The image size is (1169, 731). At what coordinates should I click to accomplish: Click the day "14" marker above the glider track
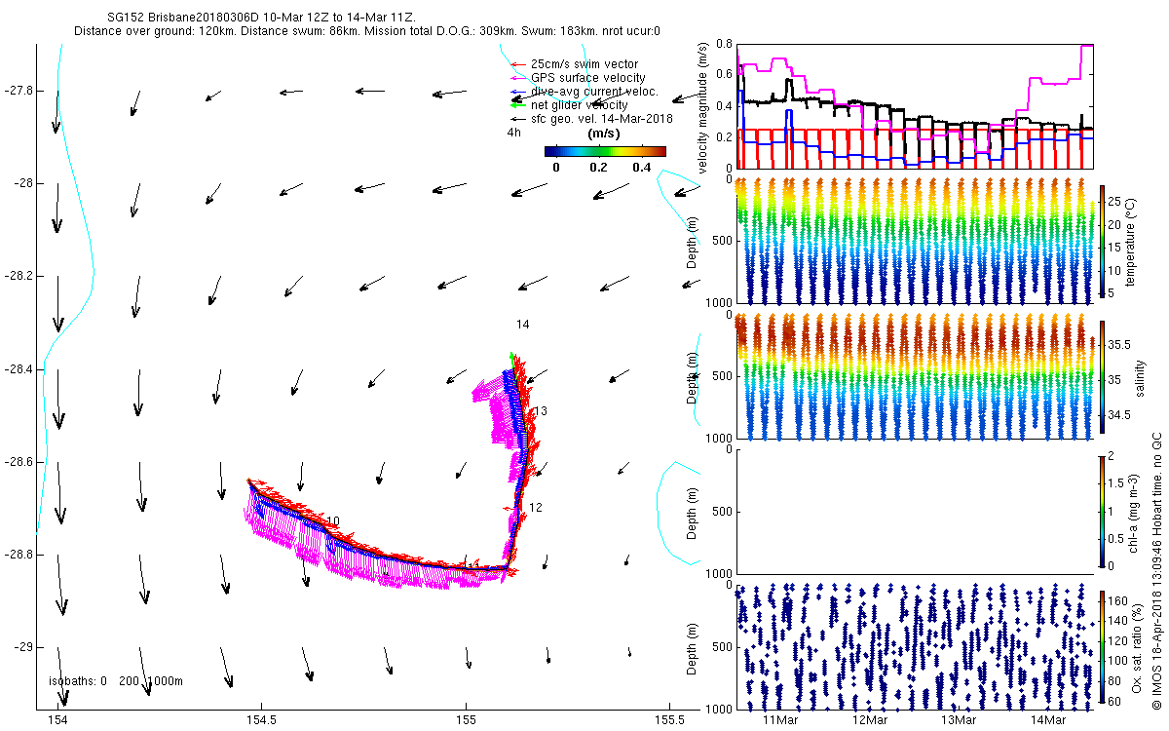(523, 324)
